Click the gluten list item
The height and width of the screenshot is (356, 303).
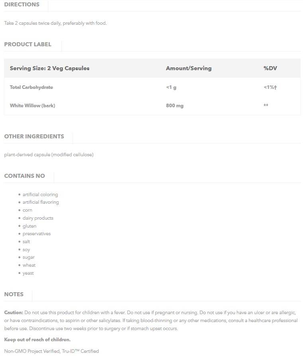pyautogui.click(x=30, y=226)
